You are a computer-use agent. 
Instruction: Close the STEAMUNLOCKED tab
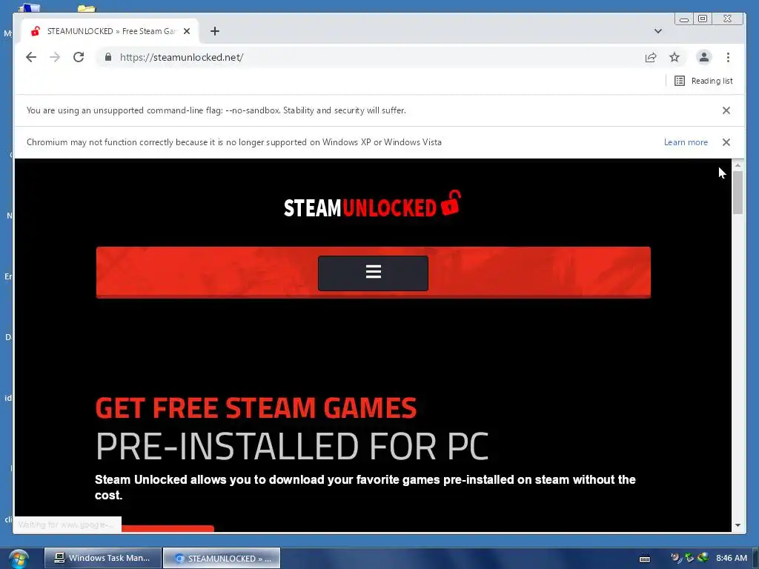click(187, 31)
